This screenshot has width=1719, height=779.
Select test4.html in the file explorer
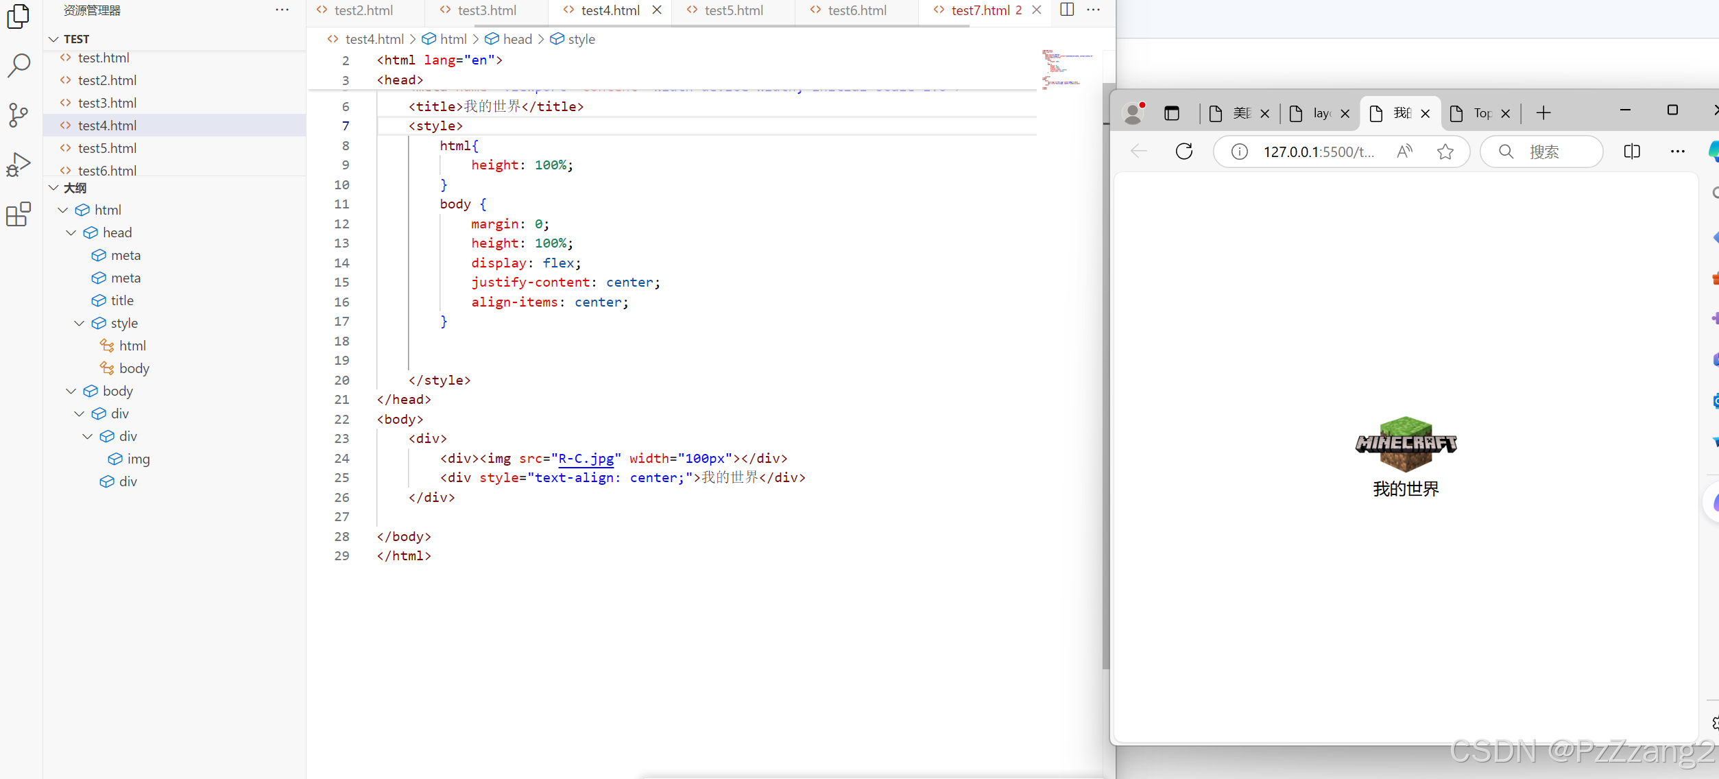[x=174, y=125]
